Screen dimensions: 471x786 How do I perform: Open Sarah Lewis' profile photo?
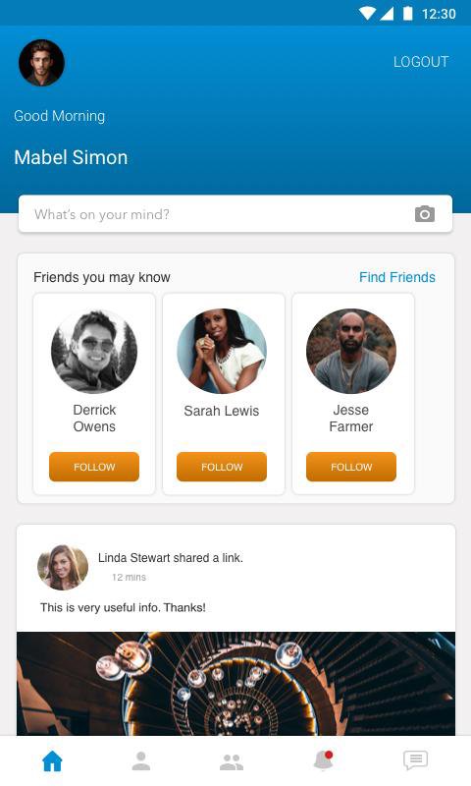222,351
